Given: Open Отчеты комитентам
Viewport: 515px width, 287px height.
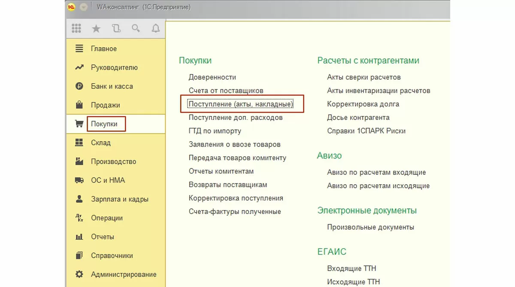Looking at the screenshot, I should tap(221, 171).
